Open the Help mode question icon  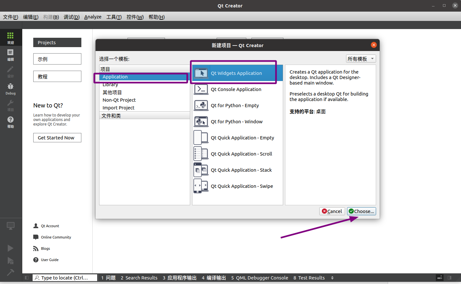pos(10,122)
